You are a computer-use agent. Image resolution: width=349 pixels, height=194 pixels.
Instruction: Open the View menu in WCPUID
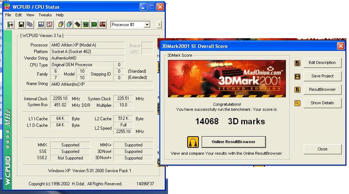(x=30, y=15)
